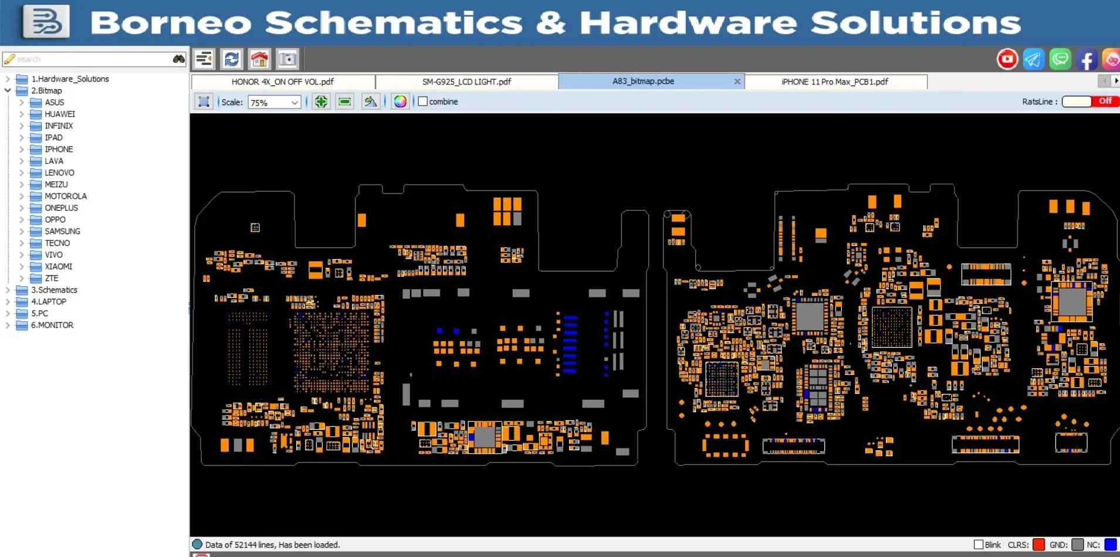
Task: Take a screenshot with the camera icon
Action: pos(287,59)
